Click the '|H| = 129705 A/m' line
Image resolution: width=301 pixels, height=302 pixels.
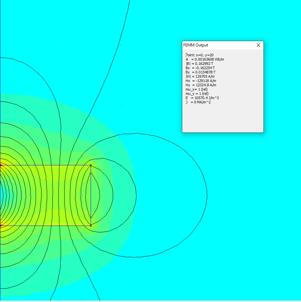pos(200,76)
